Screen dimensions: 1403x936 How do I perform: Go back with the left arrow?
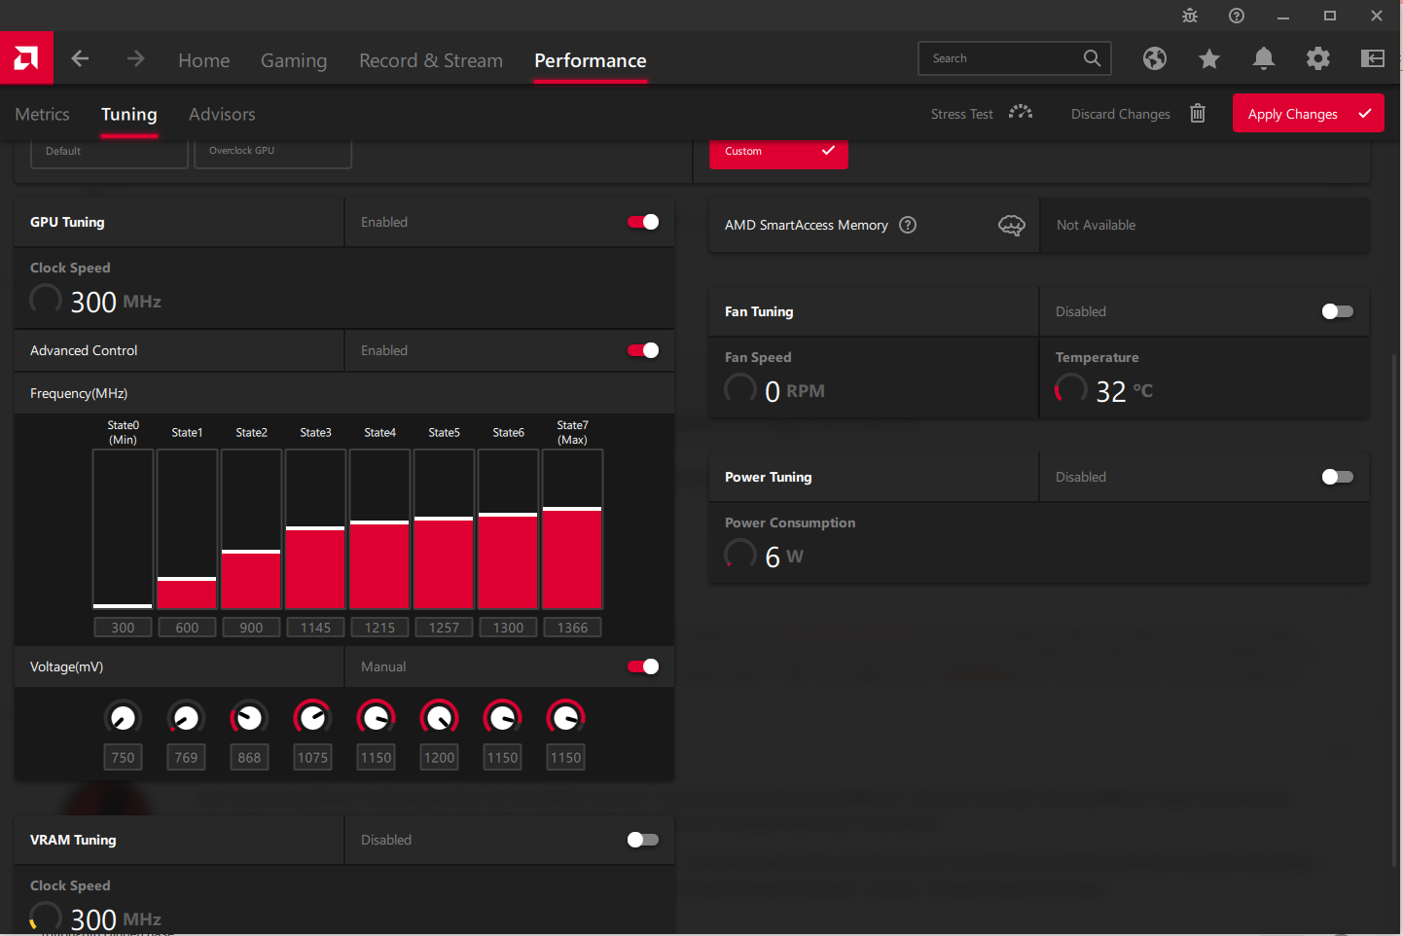pos(80,58)
